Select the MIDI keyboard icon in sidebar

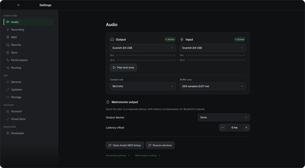pos(8,37)
